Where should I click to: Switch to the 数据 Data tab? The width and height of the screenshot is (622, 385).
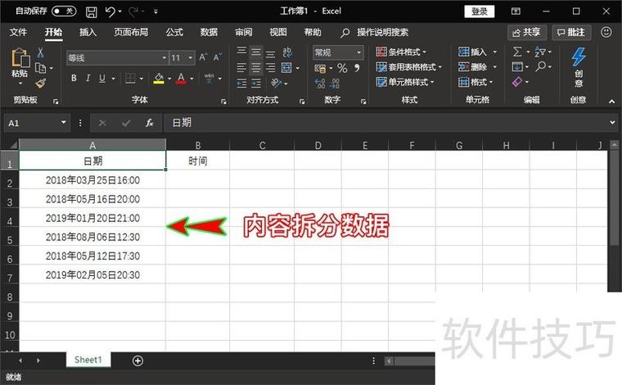click(209, 32)
